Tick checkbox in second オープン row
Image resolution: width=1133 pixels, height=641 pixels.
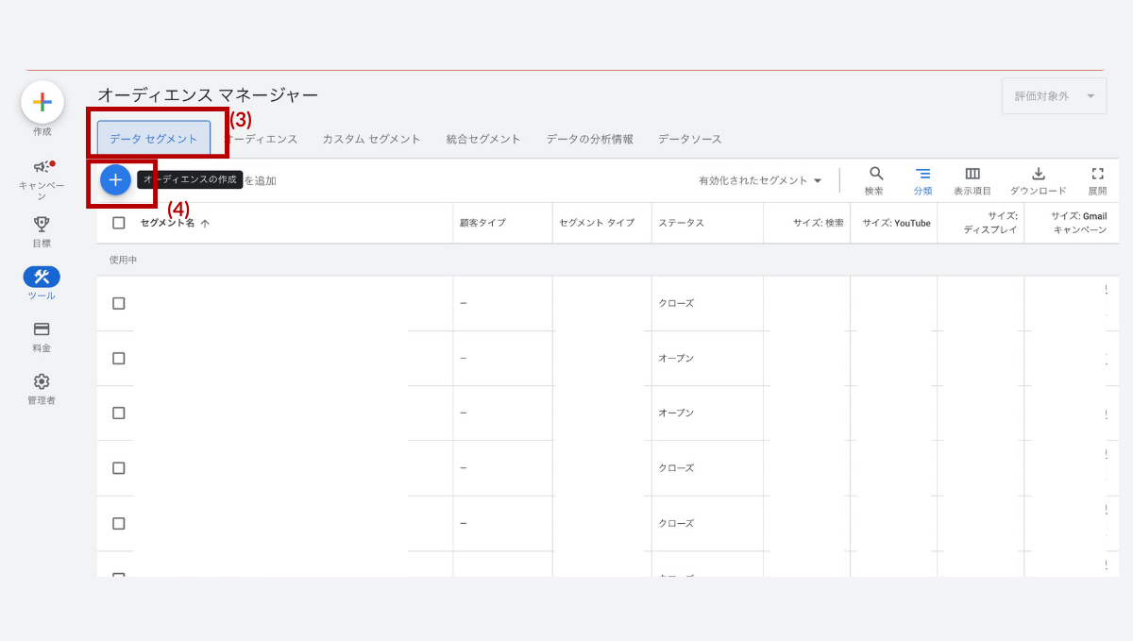coord(119,413)
